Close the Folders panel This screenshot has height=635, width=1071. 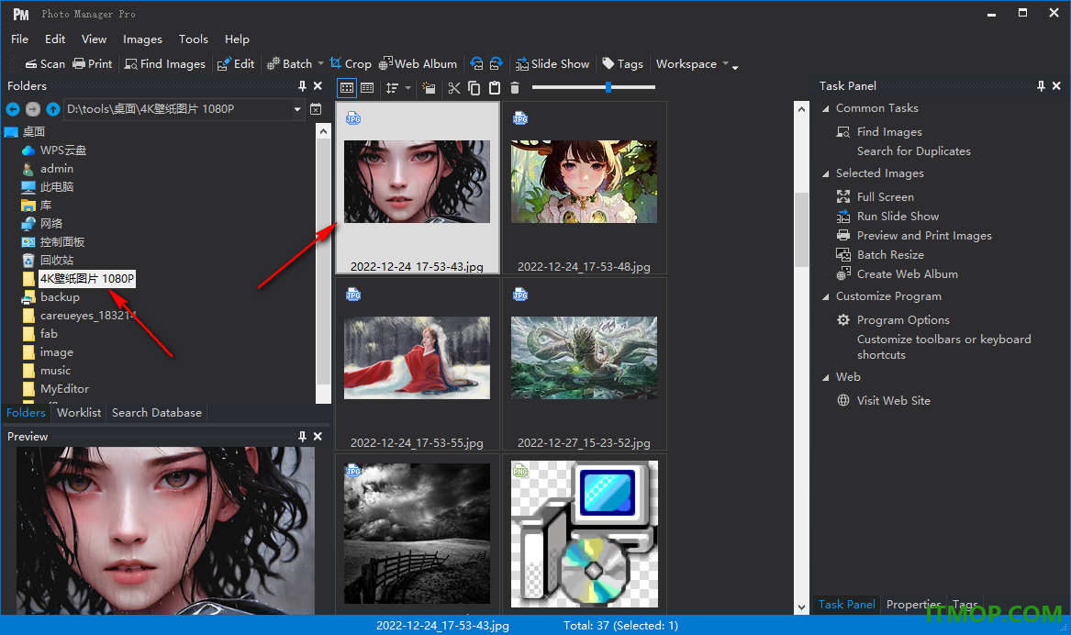point(318,86)
